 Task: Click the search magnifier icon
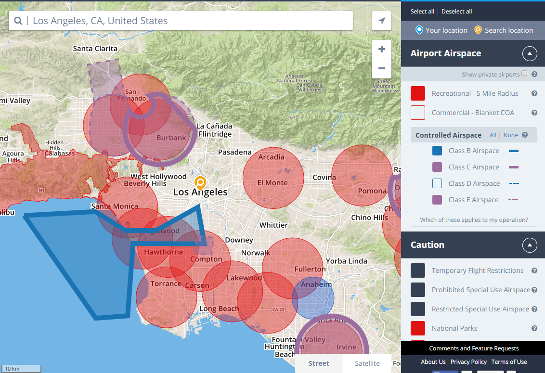[x=18, y=21]
